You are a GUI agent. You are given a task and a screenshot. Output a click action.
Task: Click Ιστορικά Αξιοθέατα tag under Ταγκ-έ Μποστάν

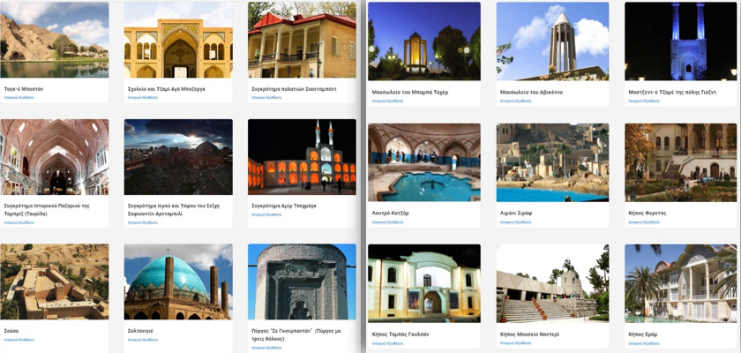19,97
